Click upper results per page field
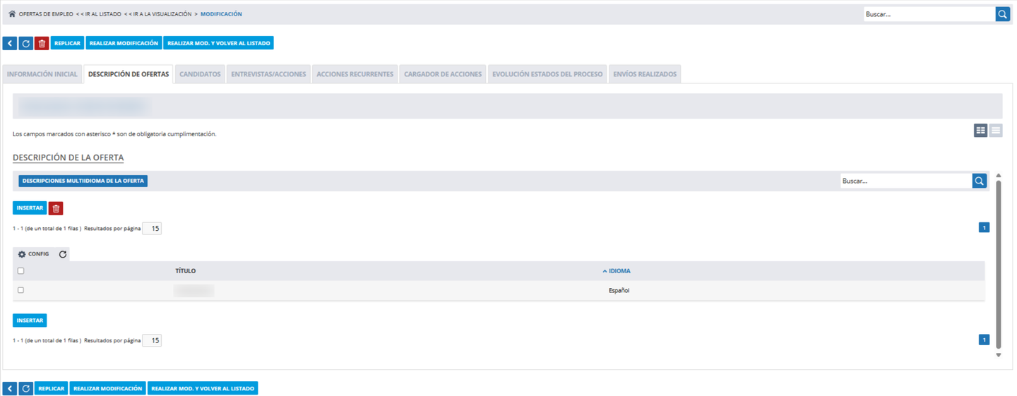 152,228
